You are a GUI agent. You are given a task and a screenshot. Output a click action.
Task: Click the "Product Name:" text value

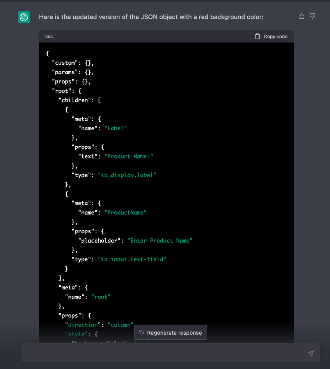(129, 156)
